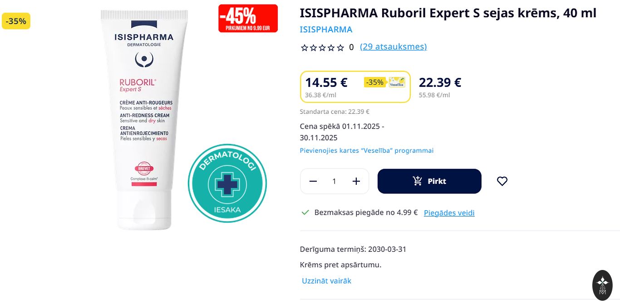Click the red -45% promo badge
Image resolution: width=620 pixels, height=308 pixels.
tap(248, 18)
